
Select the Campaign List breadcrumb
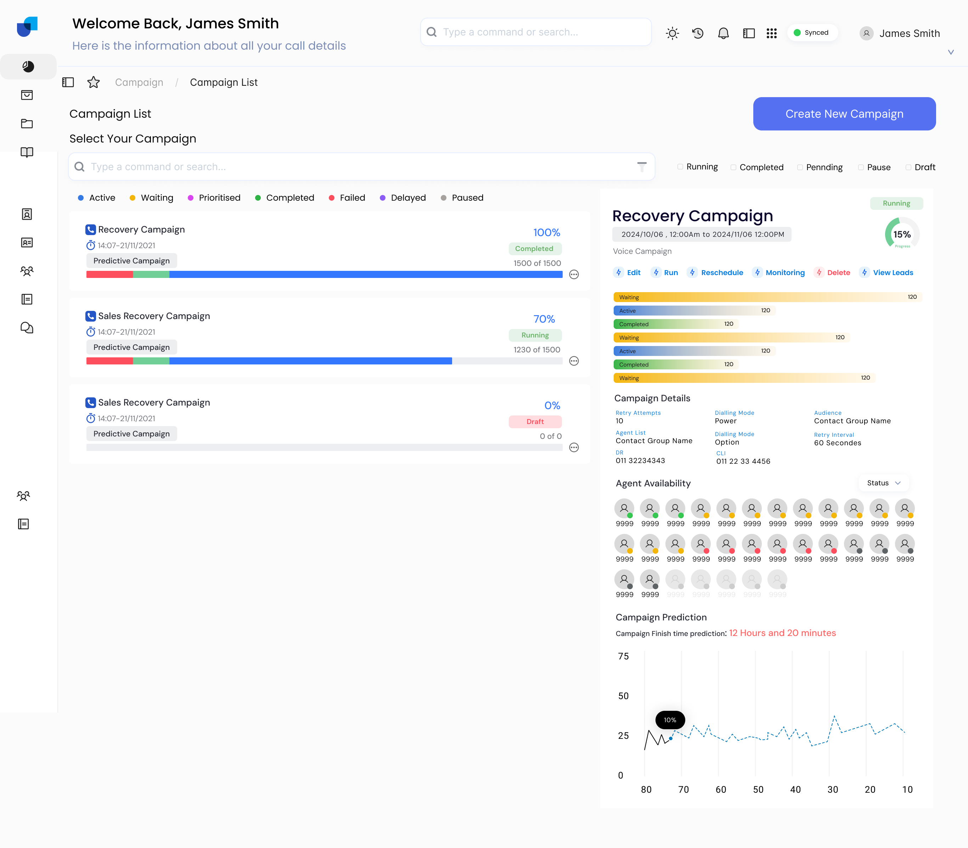click(224, 82)
